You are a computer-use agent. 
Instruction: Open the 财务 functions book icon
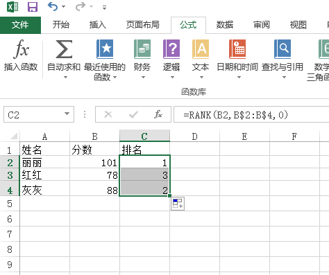pos(142,49)
